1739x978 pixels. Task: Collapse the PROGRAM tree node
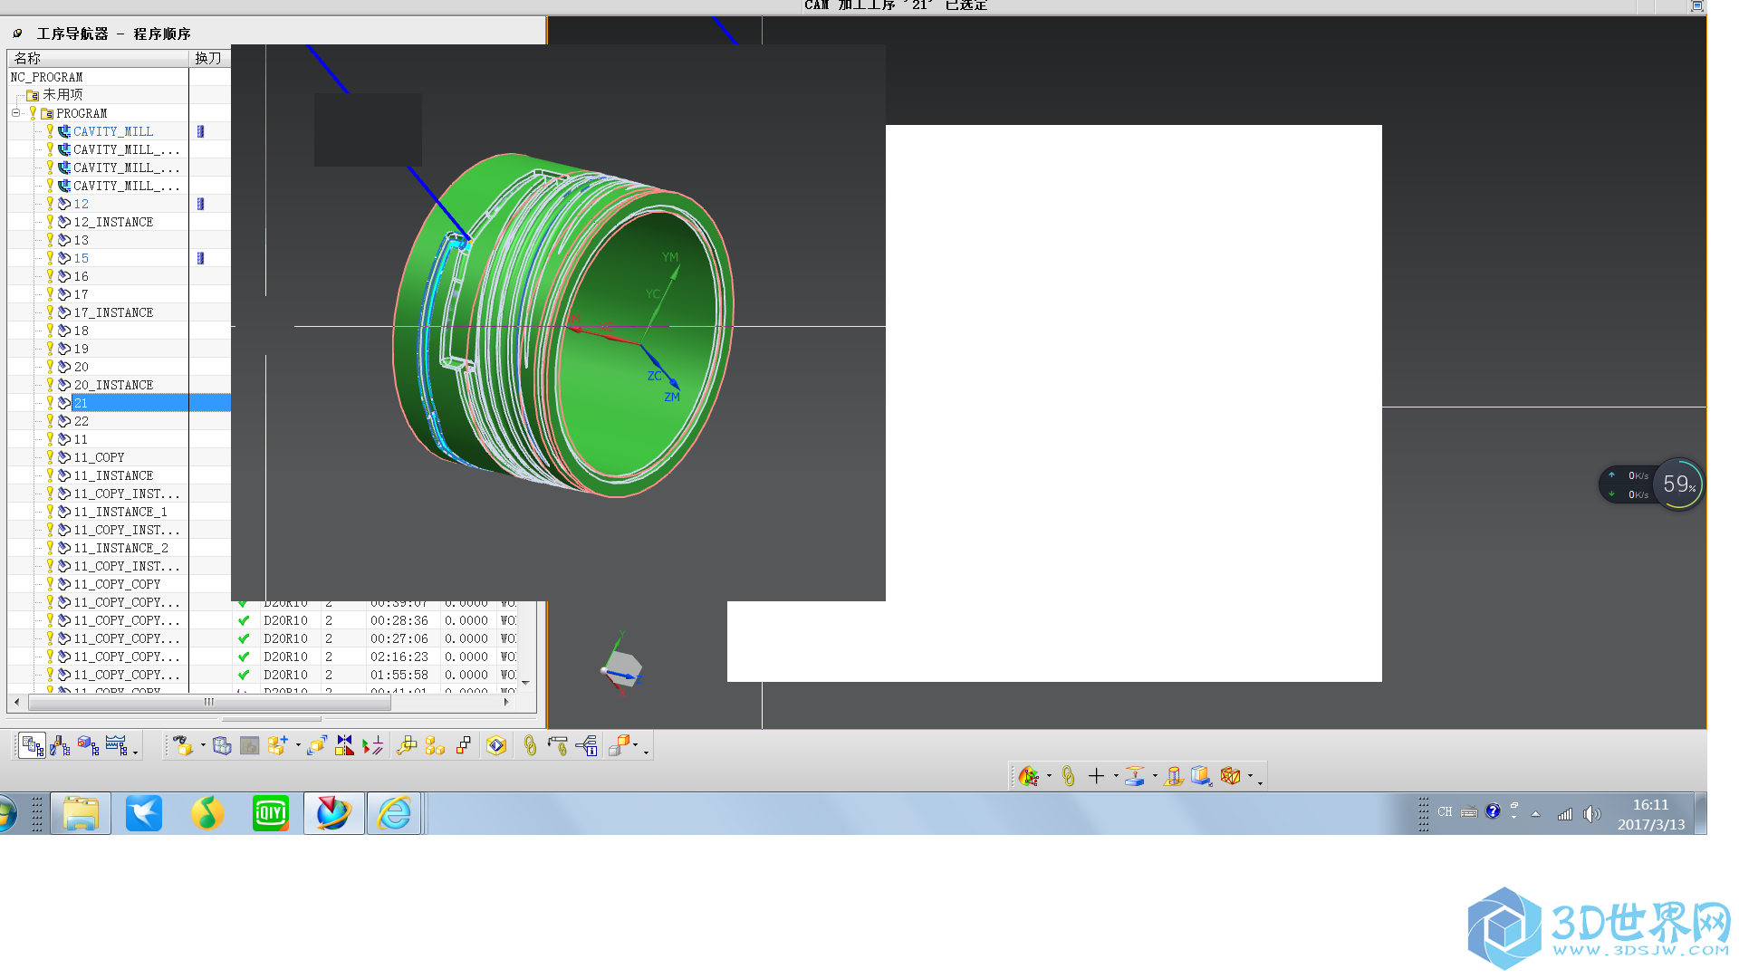coord(15,113)
